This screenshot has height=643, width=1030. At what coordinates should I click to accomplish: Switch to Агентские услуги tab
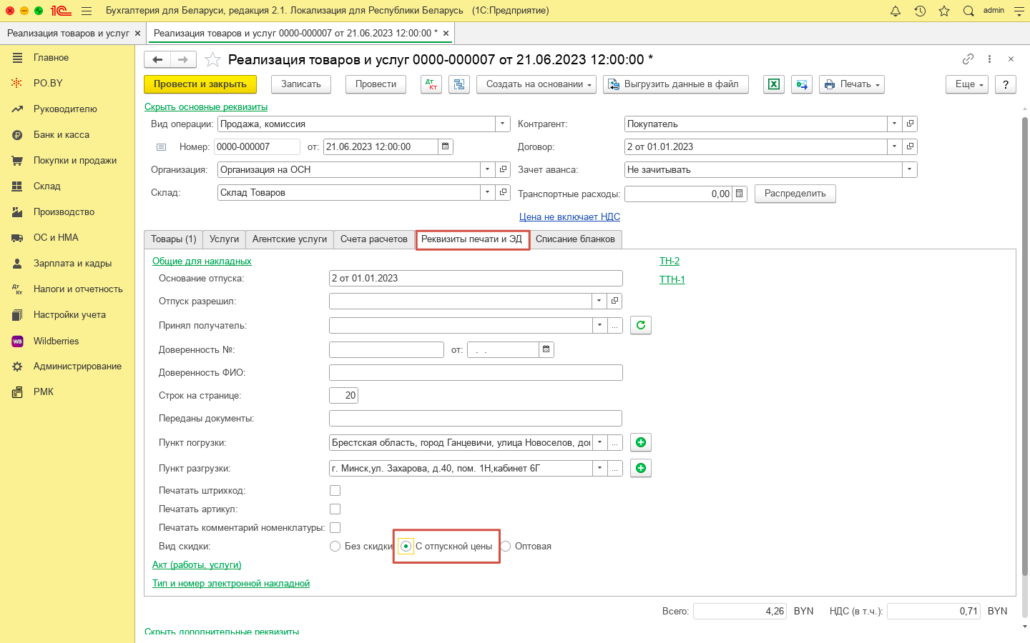(290, 239)
